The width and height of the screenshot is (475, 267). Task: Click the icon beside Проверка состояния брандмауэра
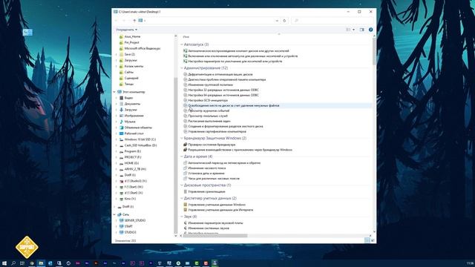(x=186, y=145)
